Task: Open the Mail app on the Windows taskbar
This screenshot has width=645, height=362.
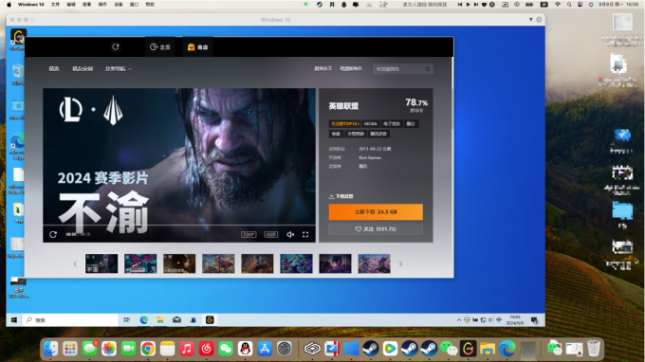Action: click(176, 319)
